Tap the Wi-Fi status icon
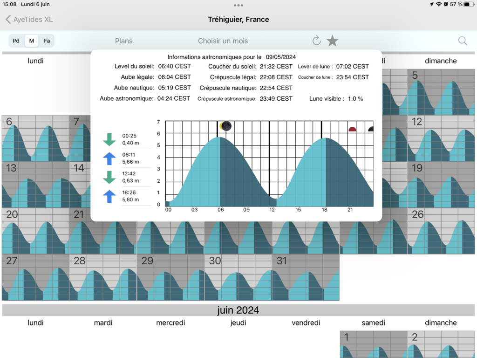Image resolution: width=477 pixels, height=358 pixels. coord(439,4)
